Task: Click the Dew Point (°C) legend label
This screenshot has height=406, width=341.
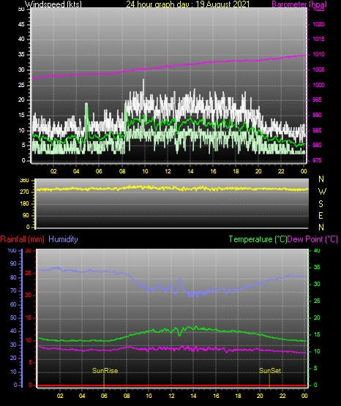Action: (x=312, y=239)
